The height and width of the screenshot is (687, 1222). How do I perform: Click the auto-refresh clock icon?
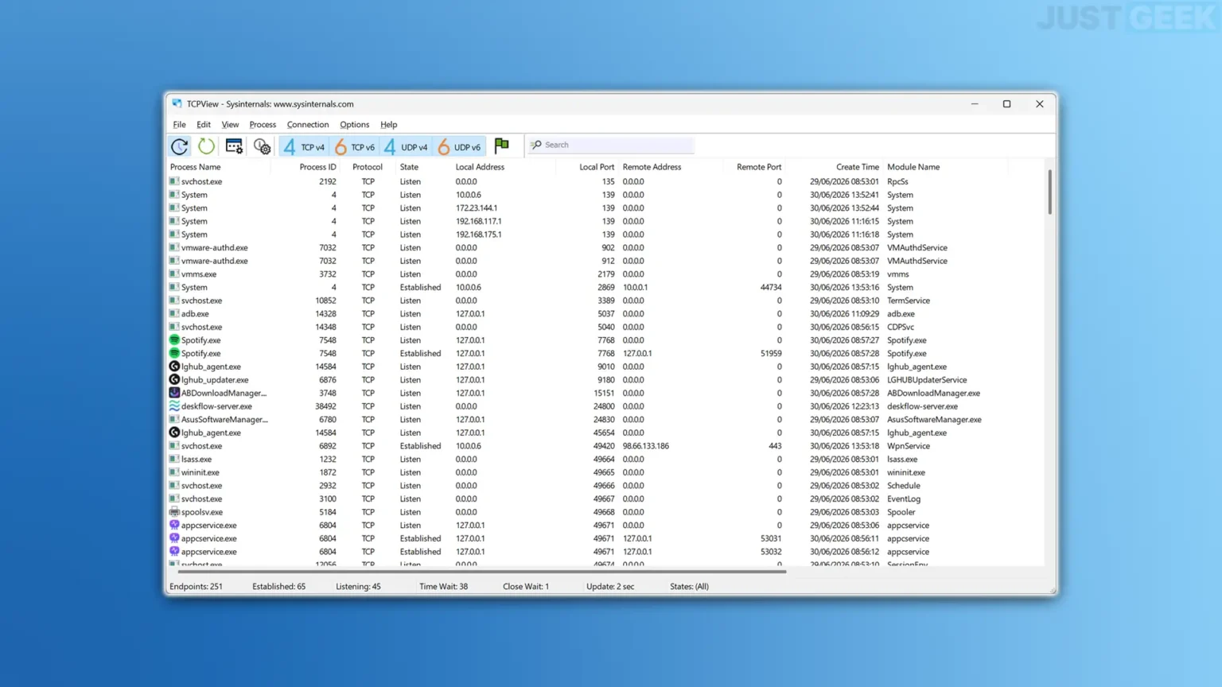(x=180, y=146)
